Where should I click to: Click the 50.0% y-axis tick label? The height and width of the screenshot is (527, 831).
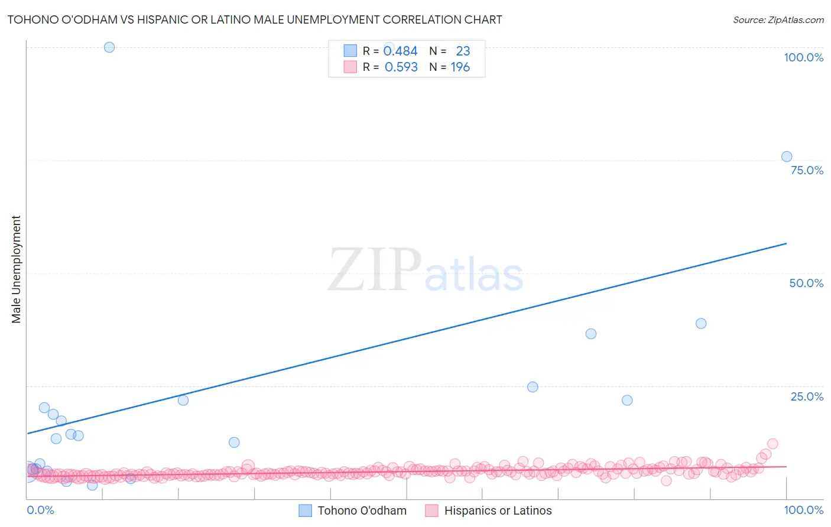tap(806, 283)
